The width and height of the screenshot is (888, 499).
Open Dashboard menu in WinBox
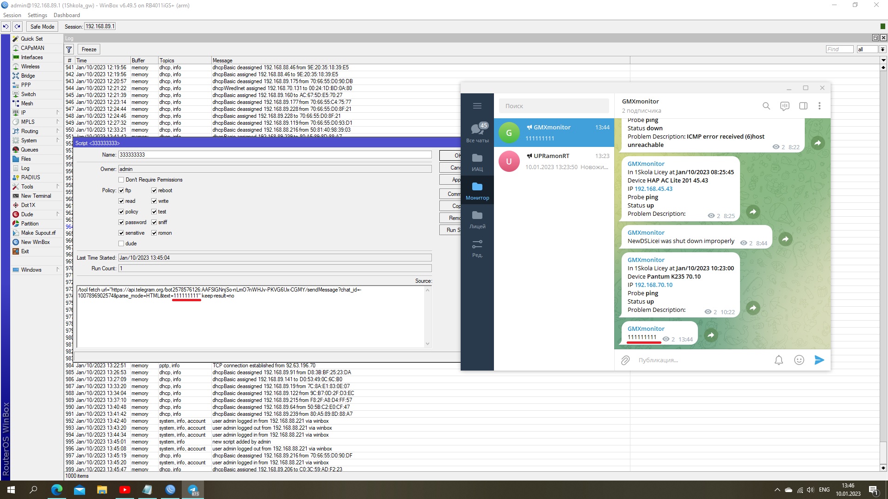pos(67,15)
